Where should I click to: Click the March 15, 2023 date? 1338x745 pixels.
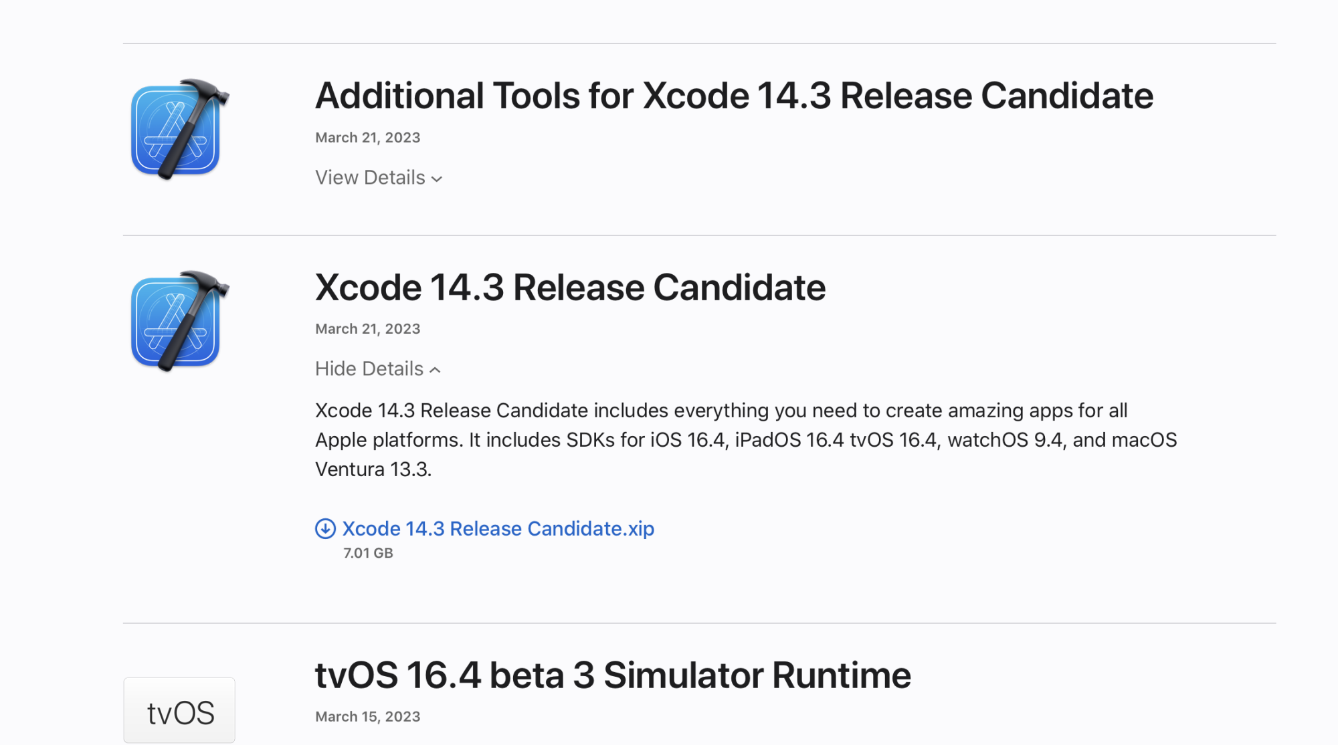tap(367, 717)
